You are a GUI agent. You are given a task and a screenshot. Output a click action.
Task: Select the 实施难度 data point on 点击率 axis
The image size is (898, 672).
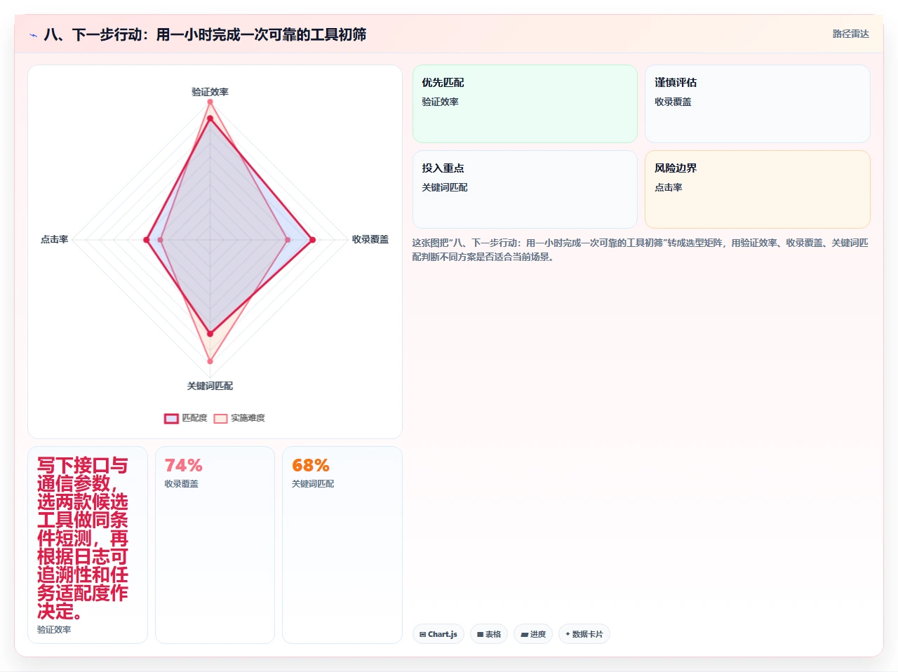point(161,240)
